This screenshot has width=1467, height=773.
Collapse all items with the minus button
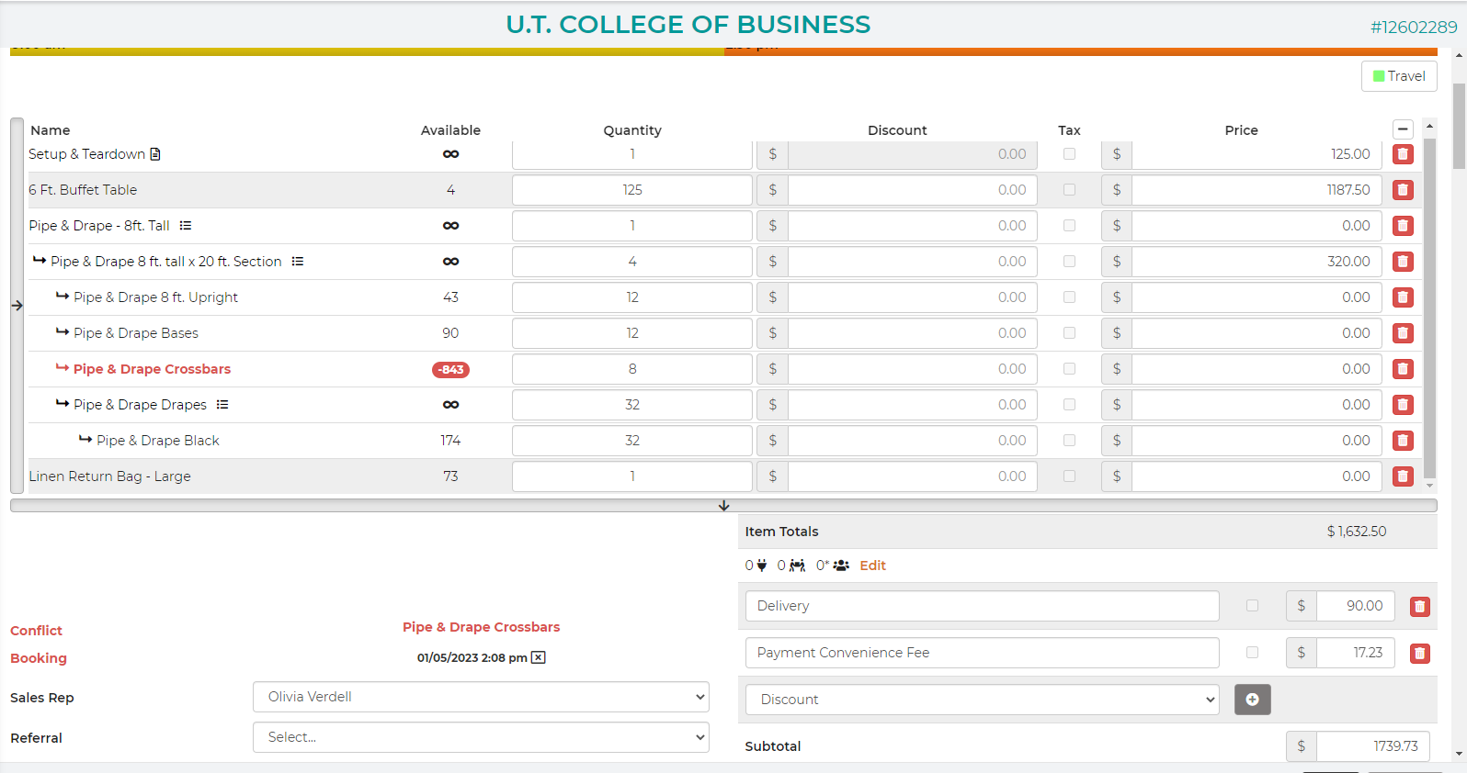point(1403,129)
